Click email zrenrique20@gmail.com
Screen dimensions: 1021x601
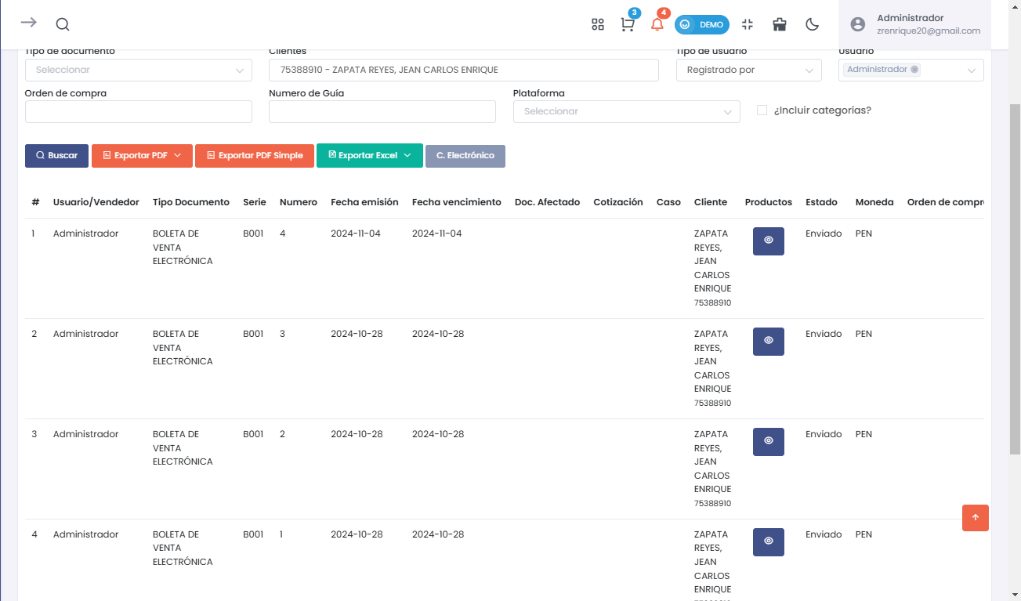(x=929, y=31)
